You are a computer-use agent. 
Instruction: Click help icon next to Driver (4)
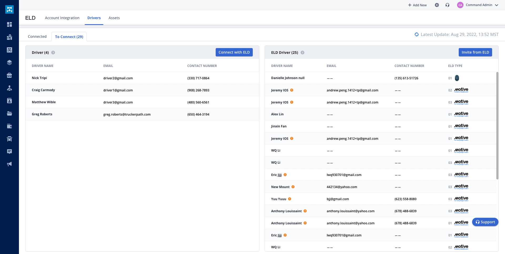pos(53,53)
